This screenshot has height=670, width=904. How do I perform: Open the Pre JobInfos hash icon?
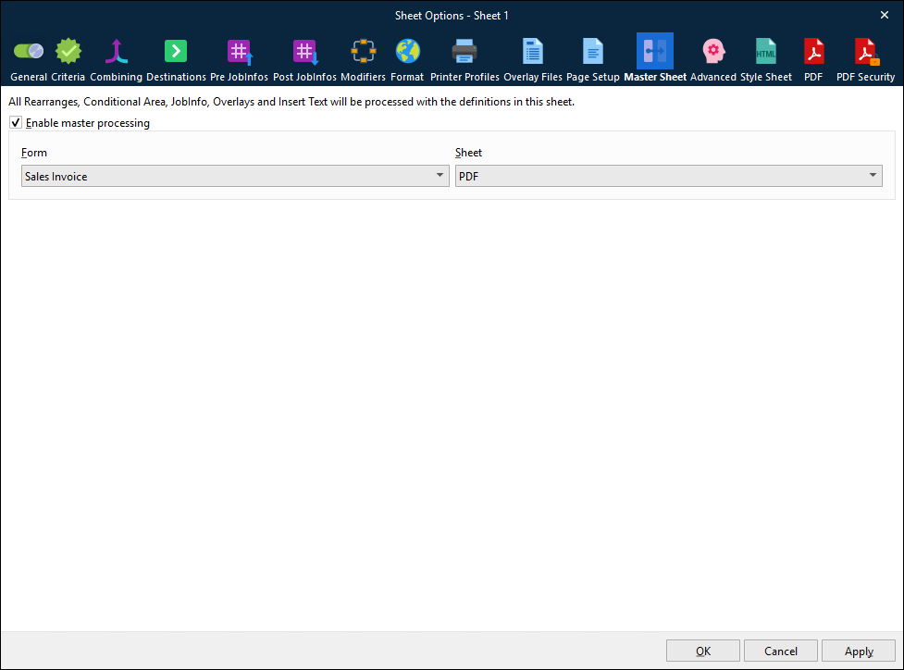[x=240, y=51]
